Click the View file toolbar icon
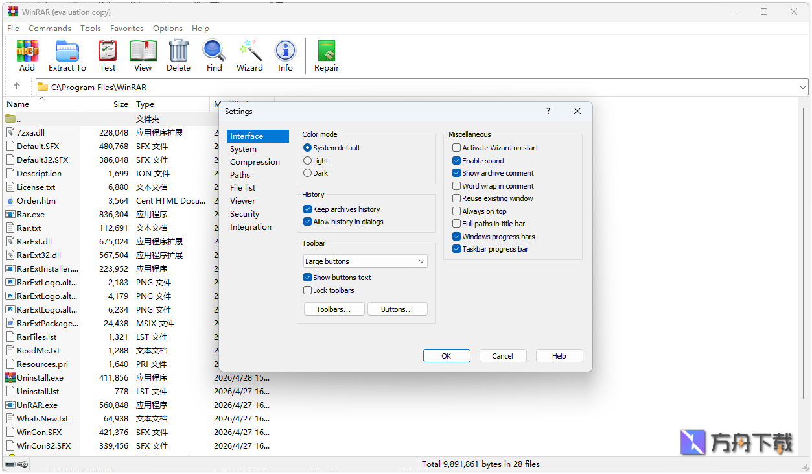Viewport: 812px width, 474px height. (143, 56)
